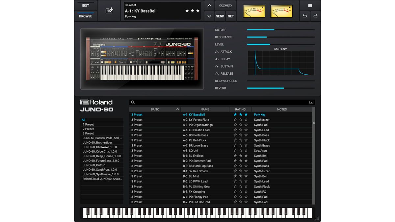Select the Release envelope icon
The height and width of the screenshot is (222, 395).
pyautogui.click(x=217, y=73)
